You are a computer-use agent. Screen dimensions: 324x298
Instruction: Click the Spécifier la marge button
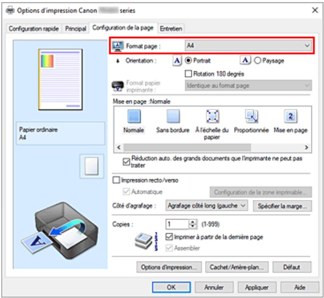(x=282, y=206)
